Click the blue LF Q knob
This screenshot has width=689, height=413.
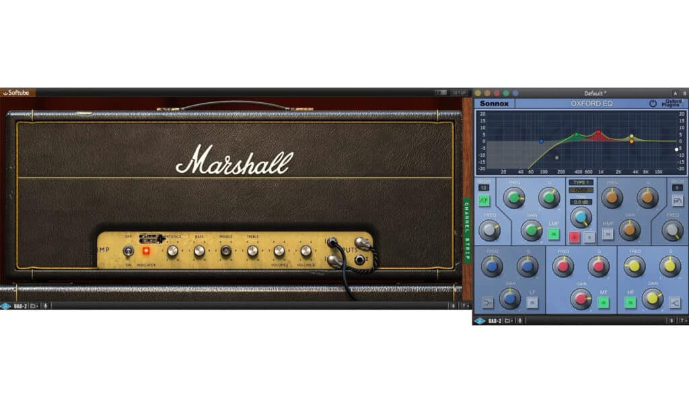[x=528, y=266]
